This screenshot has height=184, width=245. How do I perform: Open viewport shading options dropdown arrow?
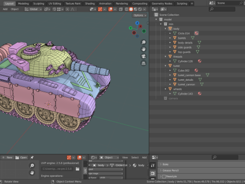pos(144,9)
